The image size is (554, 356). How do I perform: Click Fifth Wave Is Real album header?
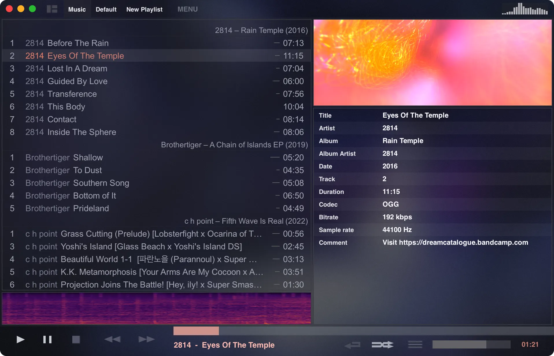tap(246, 221)
